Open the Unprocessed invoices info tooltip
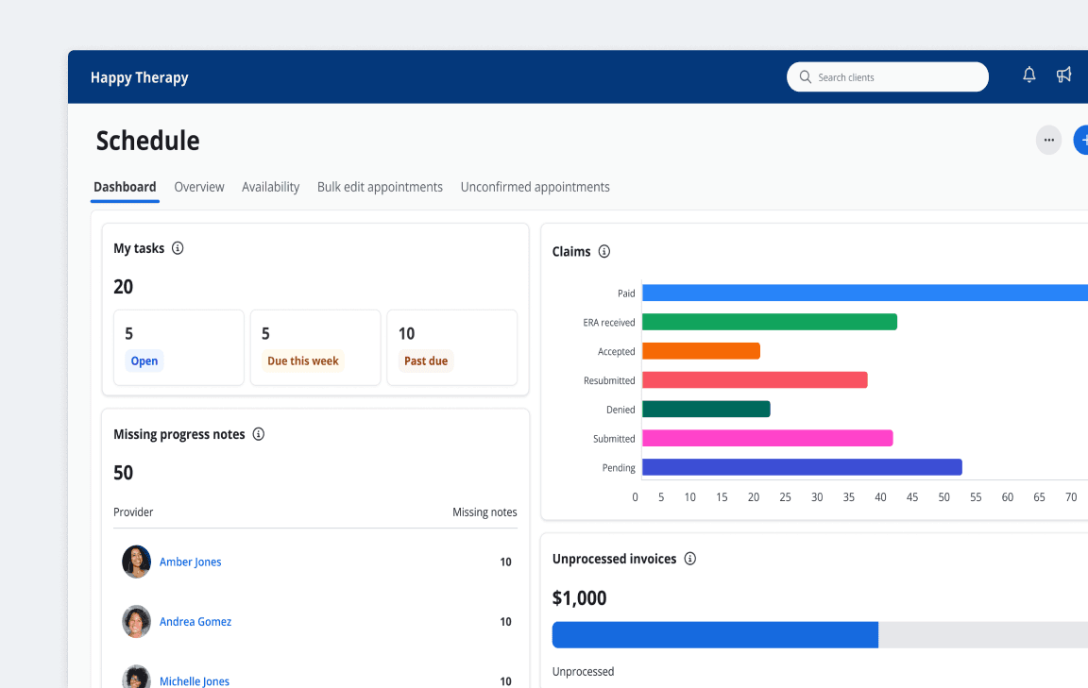This screenshot has width=1088, height=688. coord(689,559)
